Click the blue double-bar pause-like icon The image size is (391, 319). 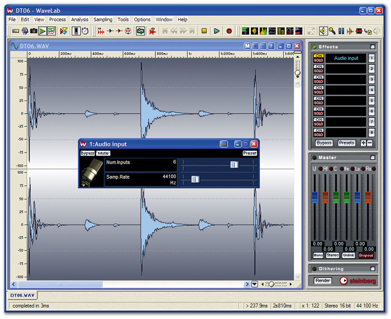click(341, 31)
